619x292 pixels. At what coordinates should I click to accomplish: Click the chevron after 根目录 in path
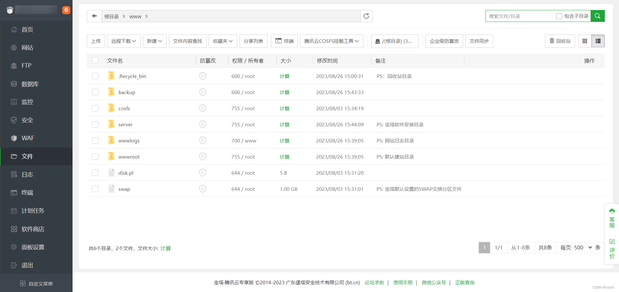pyautogui.click(x=124, y=16)
